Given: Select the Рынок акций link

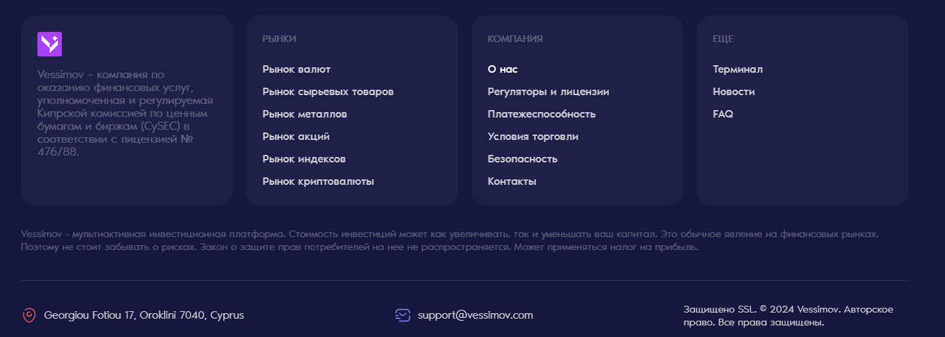Looking at the screenshot, I should coord(296,137).
